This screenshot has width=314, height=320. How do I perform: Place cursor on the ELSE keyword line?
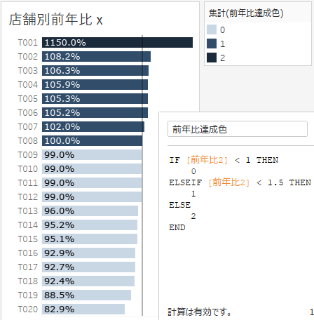pyautogui.click(x=180, y=205)
